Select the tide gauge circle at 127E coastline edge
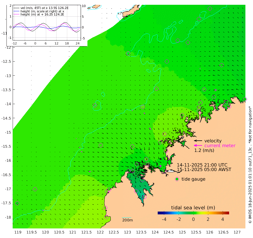Viewport: 253px width, 238px height. coord(245,99)
